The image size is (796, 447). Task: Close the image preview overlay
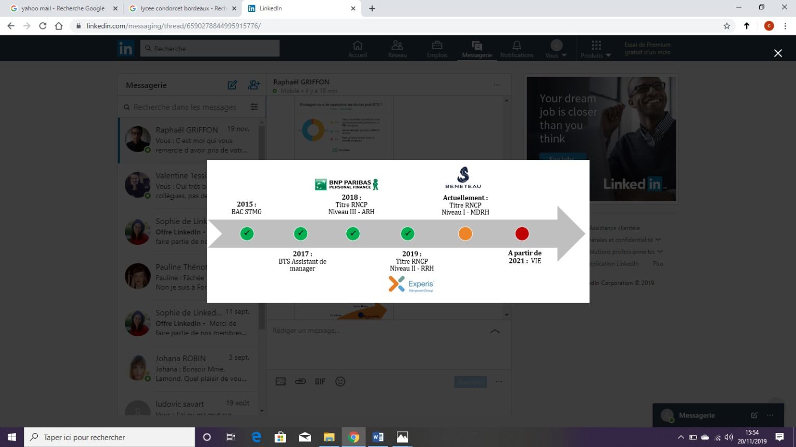777,53
